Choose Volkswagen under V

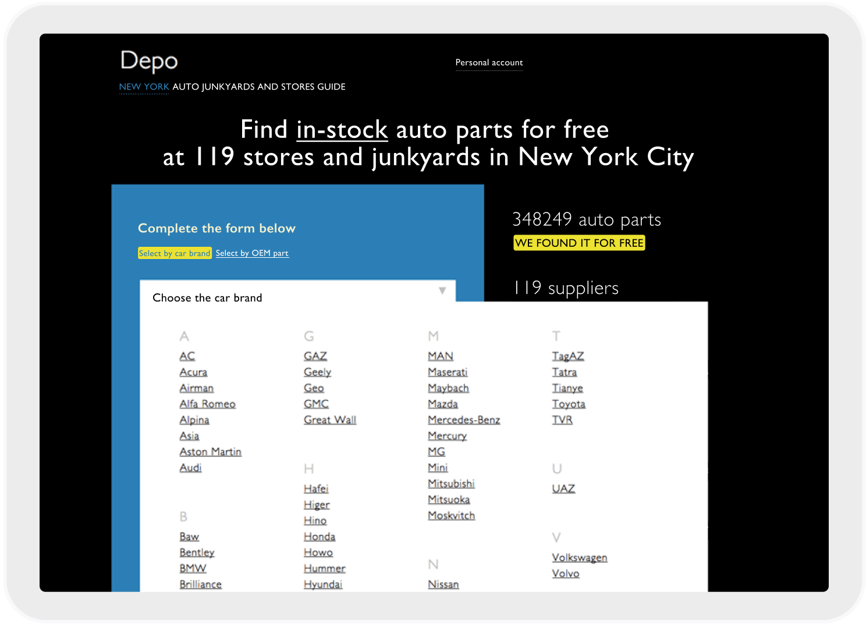tap(579, 558)
